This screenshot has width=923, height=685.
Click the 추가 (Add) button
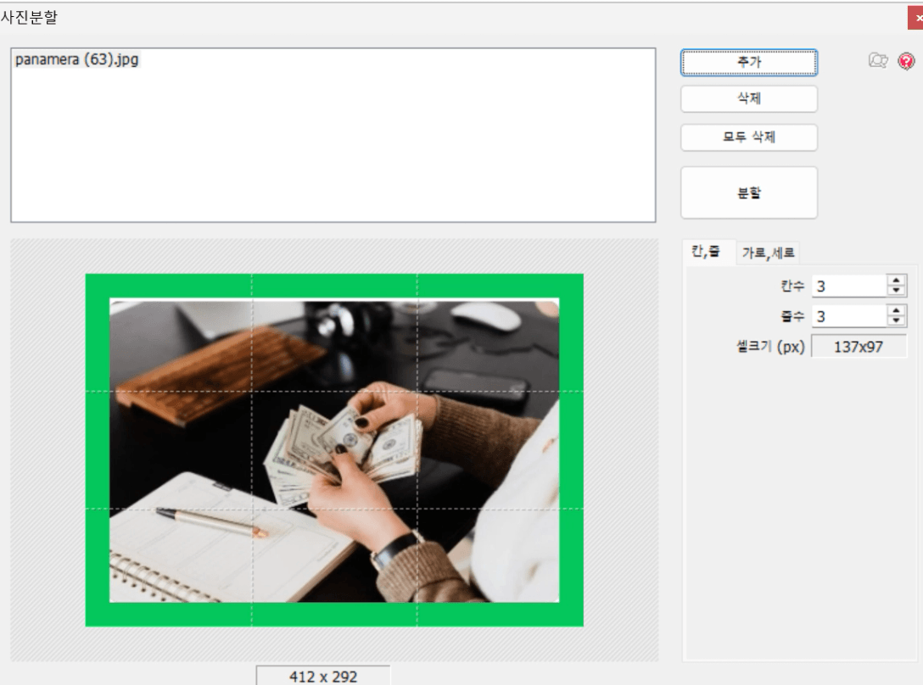tap(749, 63)
